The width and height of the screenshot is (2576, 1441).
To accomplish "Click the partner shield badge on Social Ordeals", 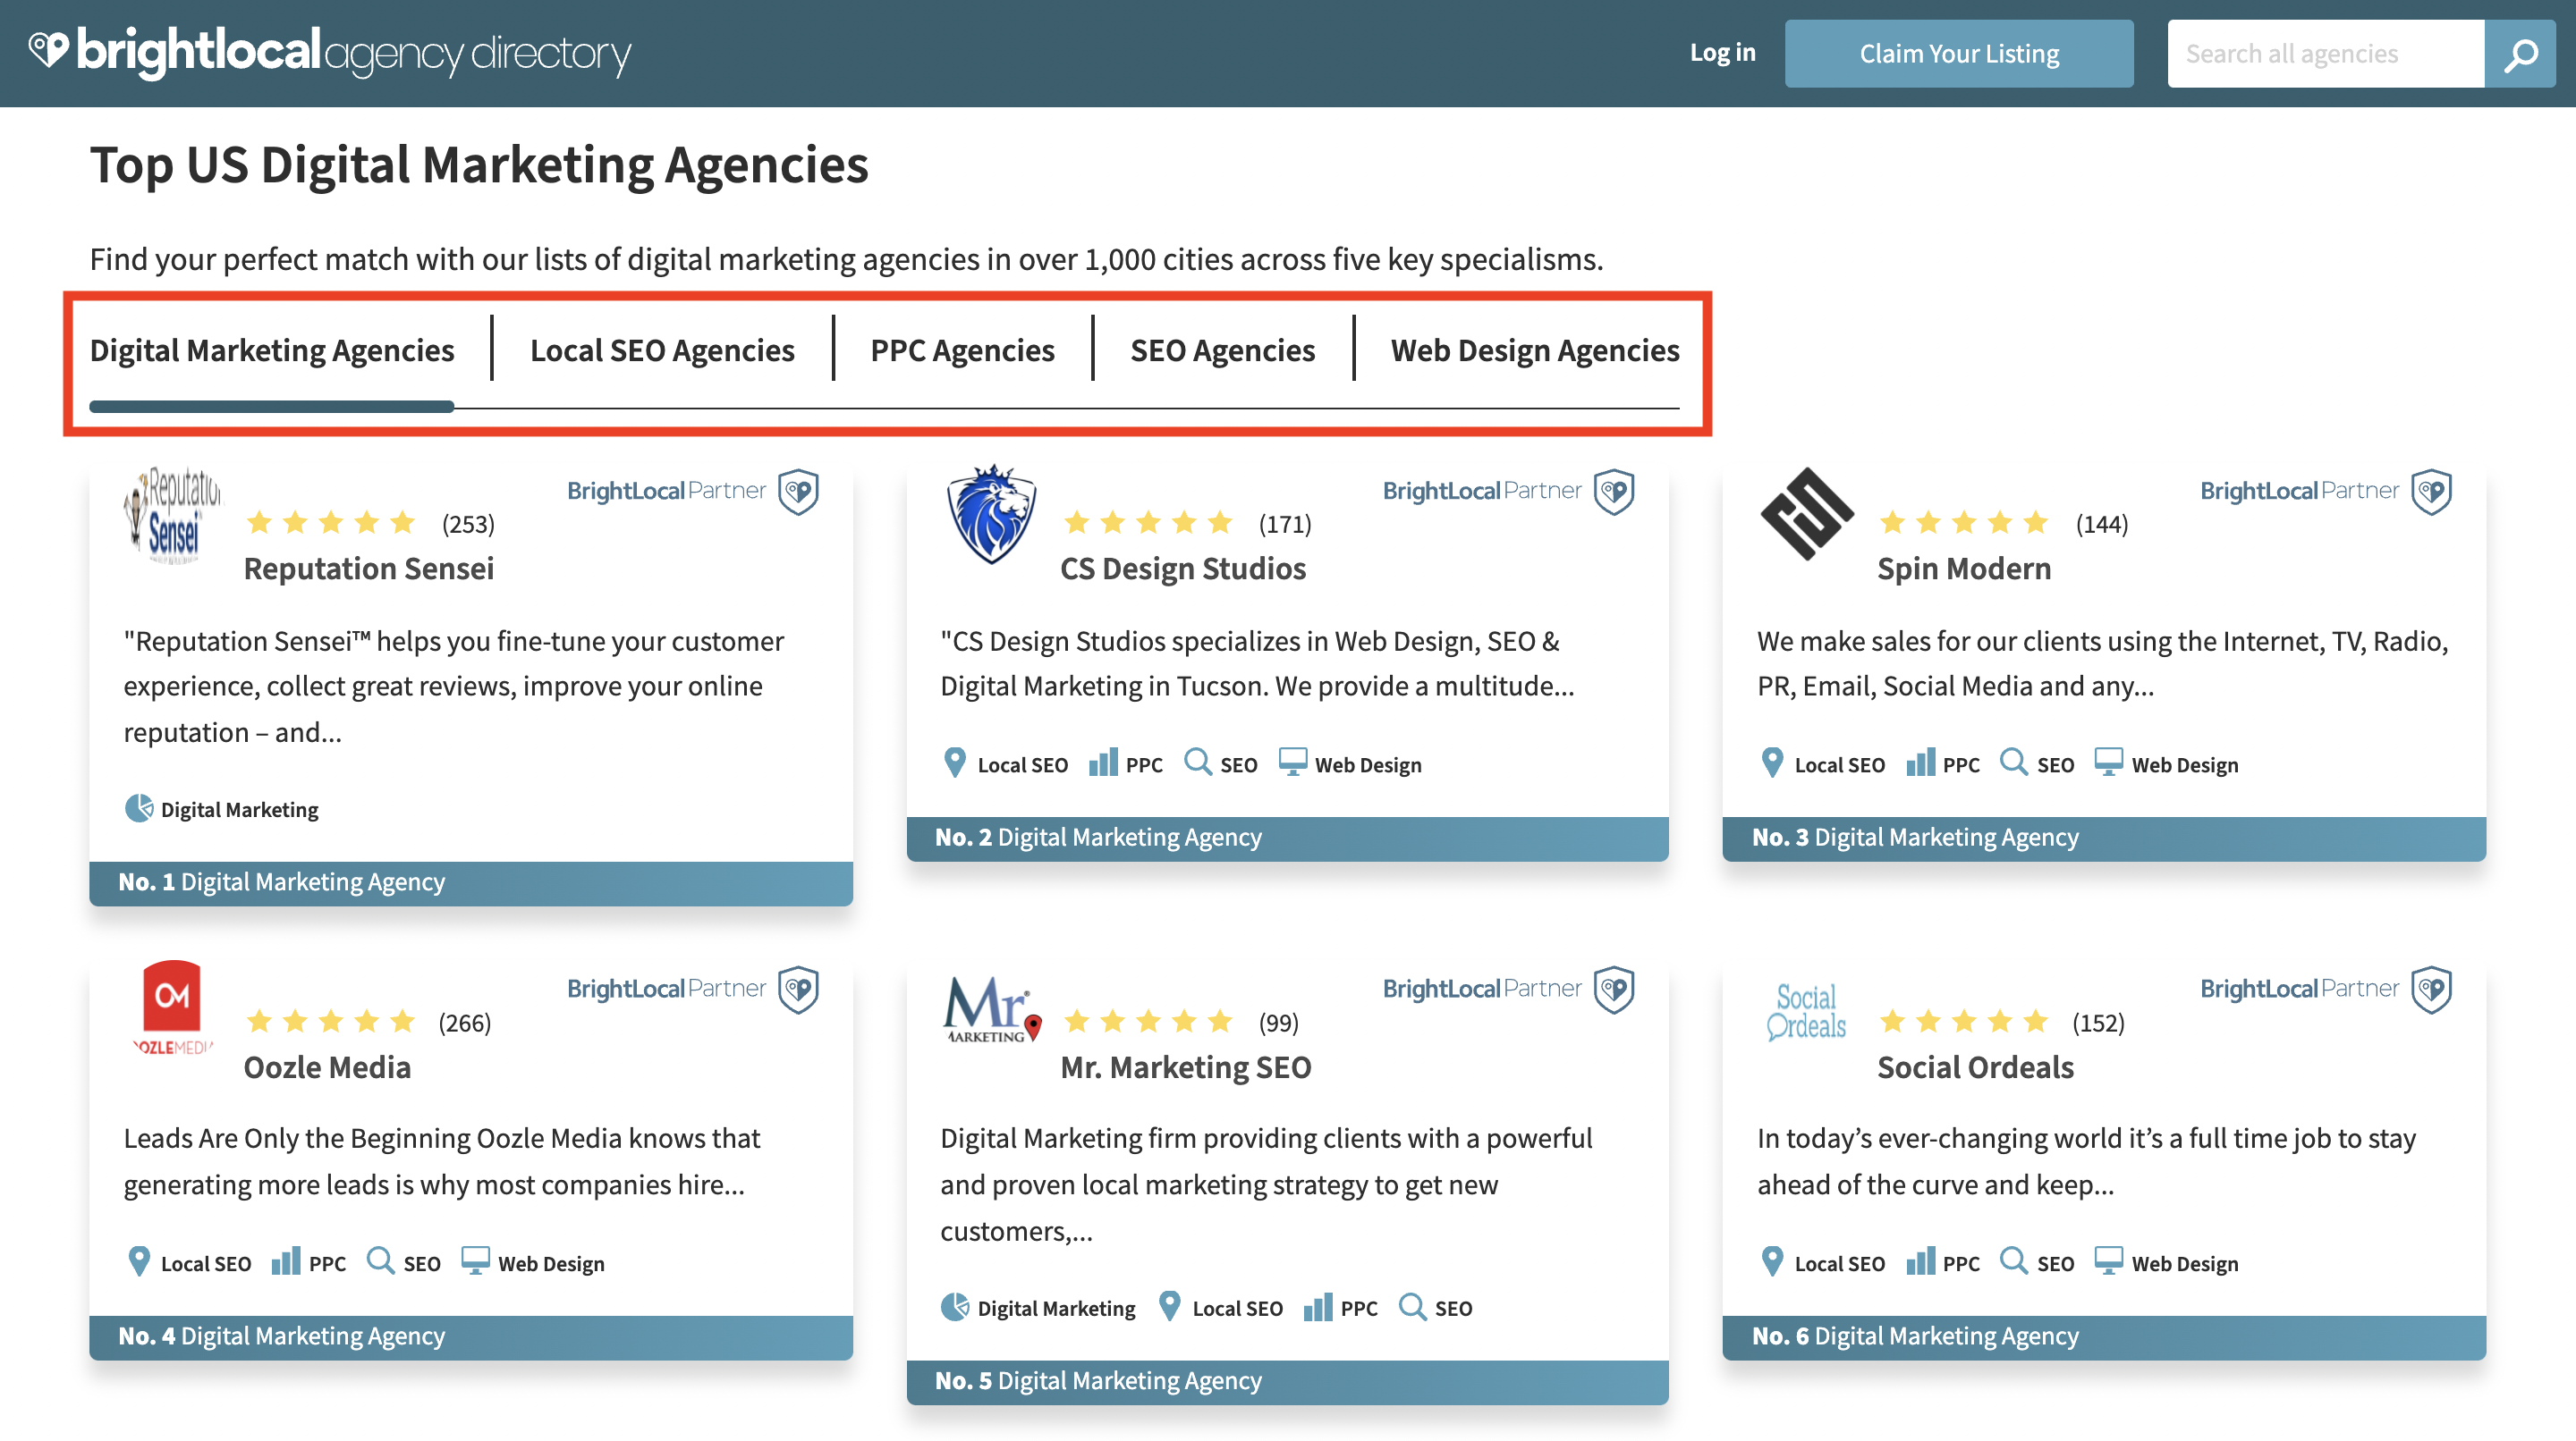I will [2431, 990].
